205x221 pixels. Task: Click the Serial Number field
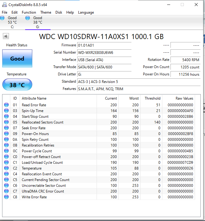click(x=104, y=52)
